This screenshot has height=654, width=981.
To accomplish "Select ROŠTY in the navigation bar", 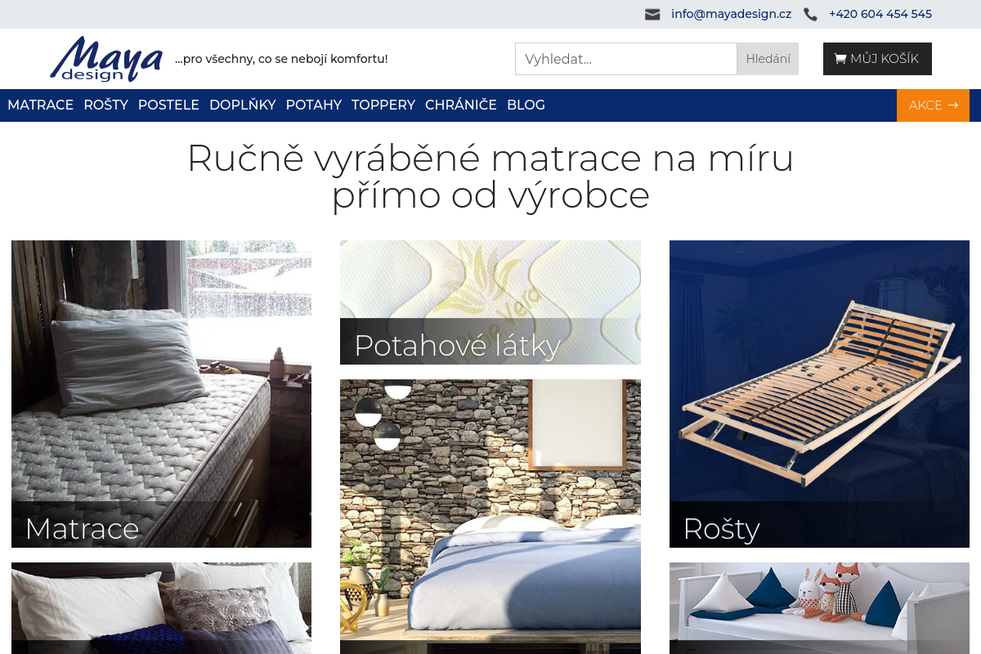I will [x=105, y=105].
